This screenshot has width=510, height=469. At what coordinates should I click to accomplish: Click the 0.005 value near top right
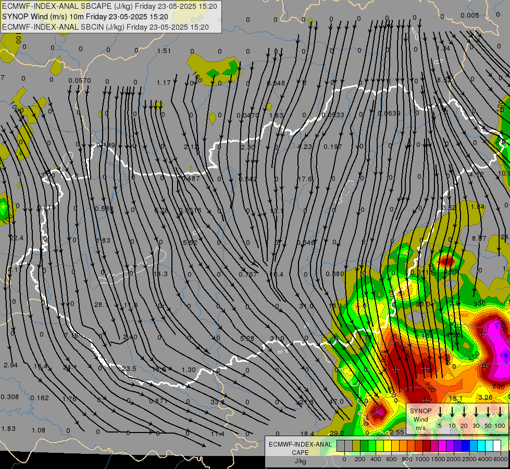(x=470, y=15)
